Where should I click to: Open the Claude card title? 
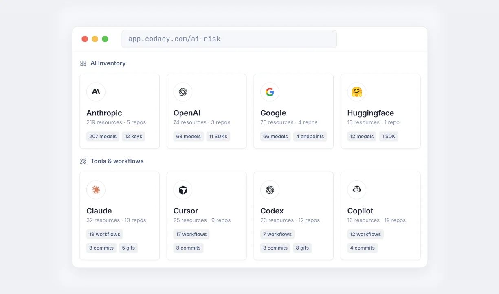coord(99,211)
